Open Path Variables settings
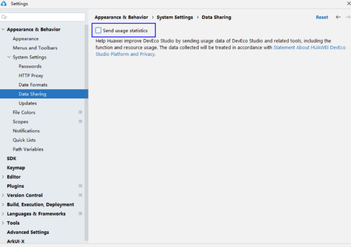The width and height of the screenshot is (351, 247). (28, 149)
